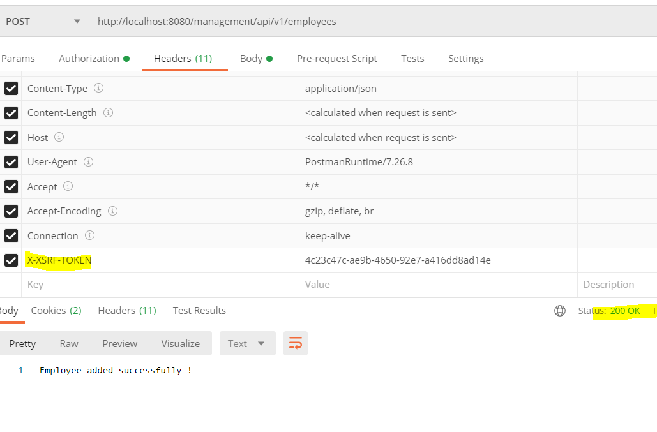Screen dimensions: 657x432
Task: Click the info icon next to Connection
Action: (89, 235)
